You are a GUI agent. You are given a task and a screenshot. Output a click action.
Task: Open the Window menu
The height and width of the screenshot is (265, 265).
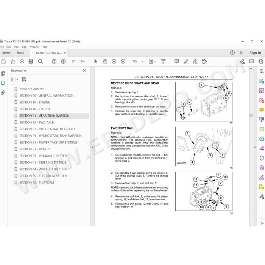[34, 47]
